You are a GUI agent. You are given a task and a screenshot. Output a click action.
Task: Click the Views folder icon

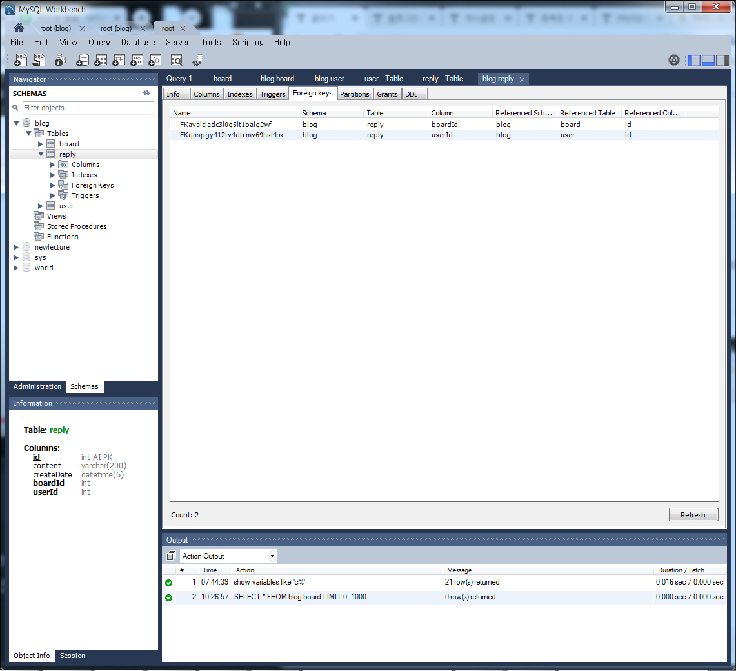pyautogui.click(x=39, y=215)
